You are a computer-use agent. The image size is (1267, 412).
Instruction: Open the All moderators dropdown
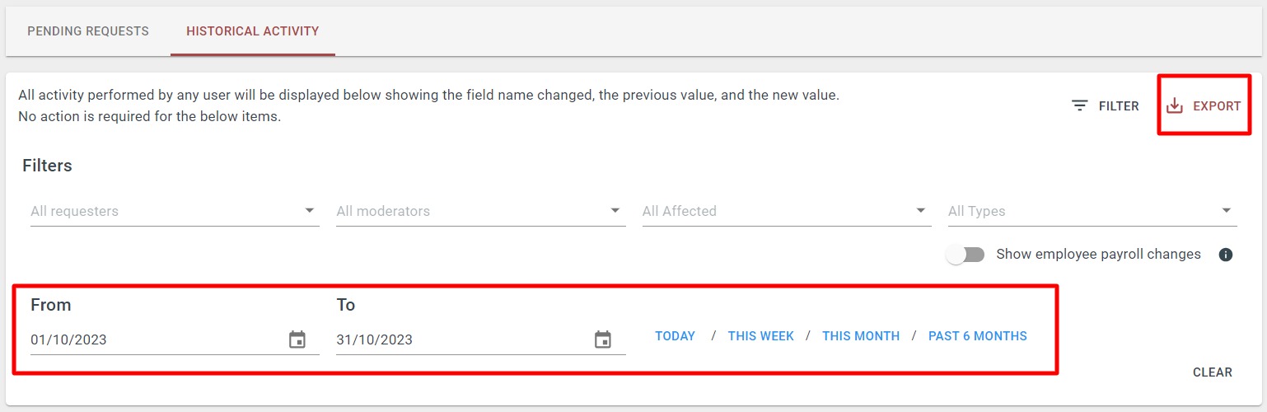tap(480, 211)
